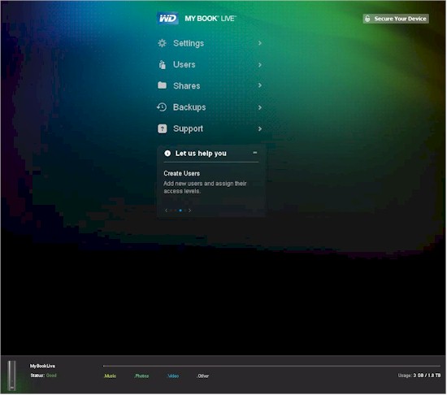The width and height of the screenshot is (447, 395).
Task: Click the MyBookLive device name
Action: click(x=42, y=366)
